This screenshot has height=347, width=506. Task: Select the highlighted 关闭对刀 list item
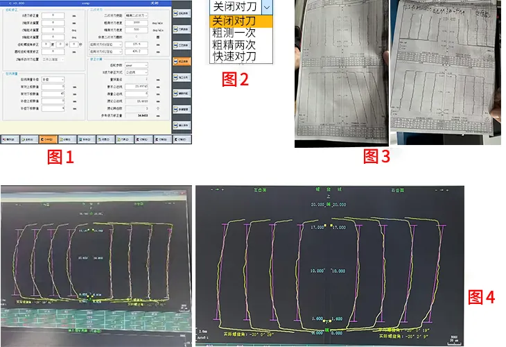(x=233, y=21)
